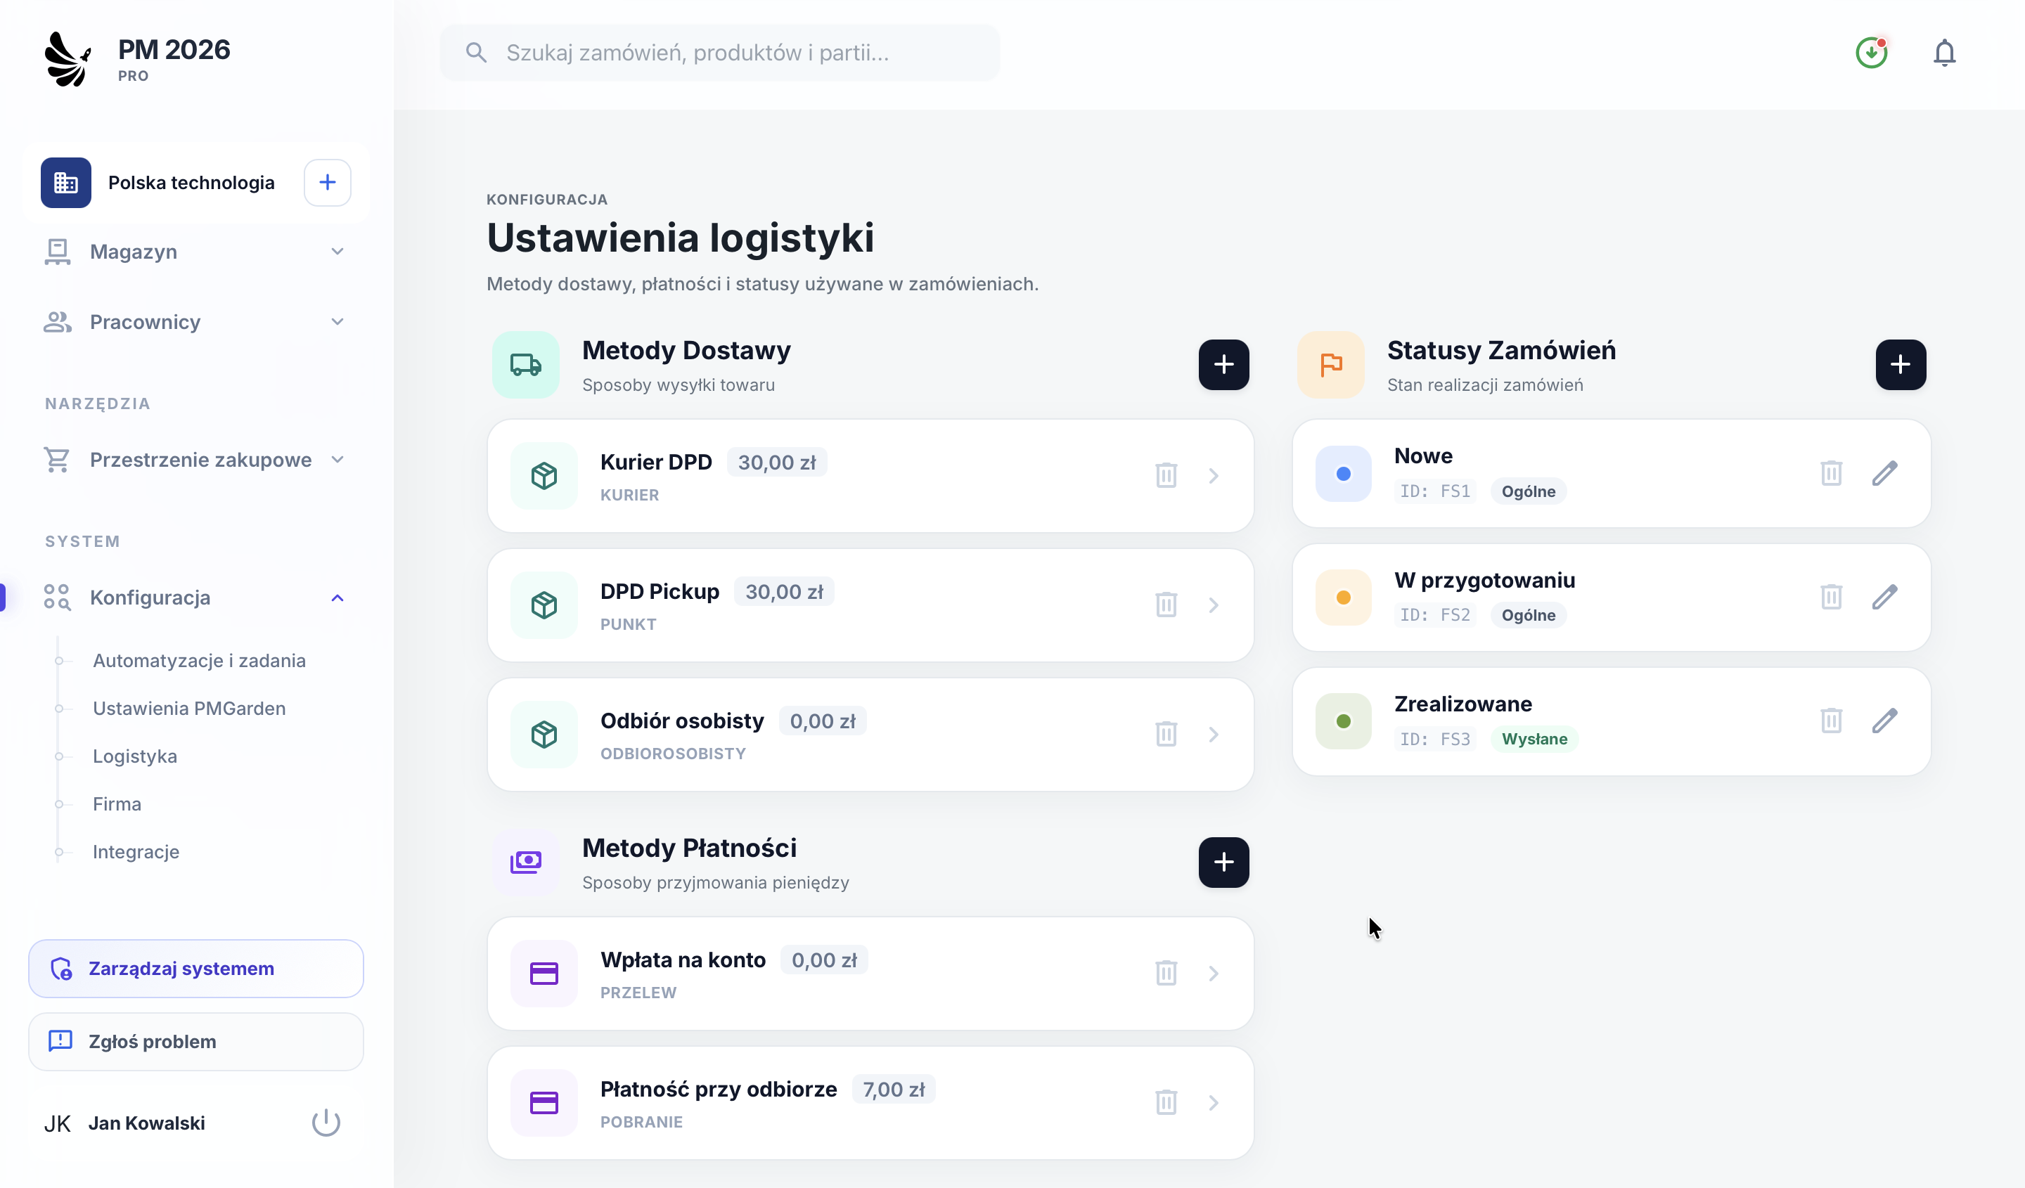
Task: Select the Integracje submenu item
Action: (136, 851)
